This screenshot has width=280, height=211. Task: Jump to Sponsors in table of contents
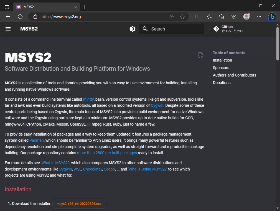click(221, 68)
